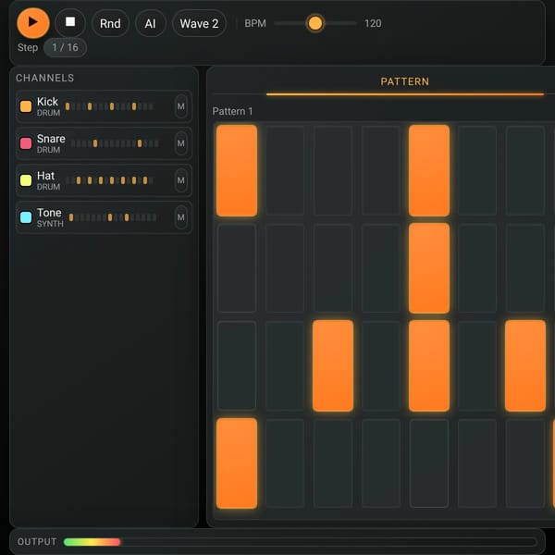Click the Wave 2 waveform button
Screen dimensions: 555x555
click(x=199, y=24)
